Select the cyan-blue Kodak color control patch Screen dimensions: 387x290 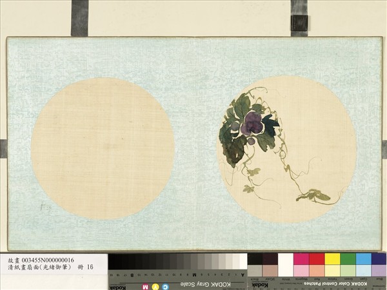[x=363, y=259]
